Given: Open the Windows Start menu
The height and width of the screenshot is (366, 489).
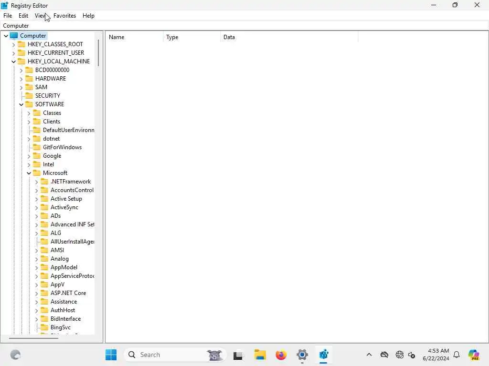Looking at the screenshot, I should (x=111, y=355).
